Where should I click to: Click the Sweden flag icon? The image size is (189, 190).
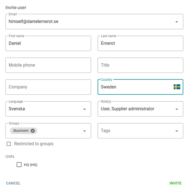click(177, 87)
